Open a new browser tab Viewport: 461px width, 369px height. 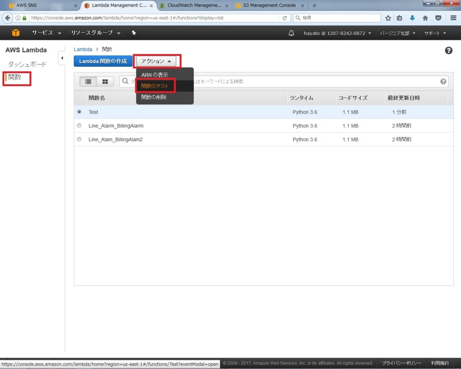pyautogui.click(x=314, y=5)
